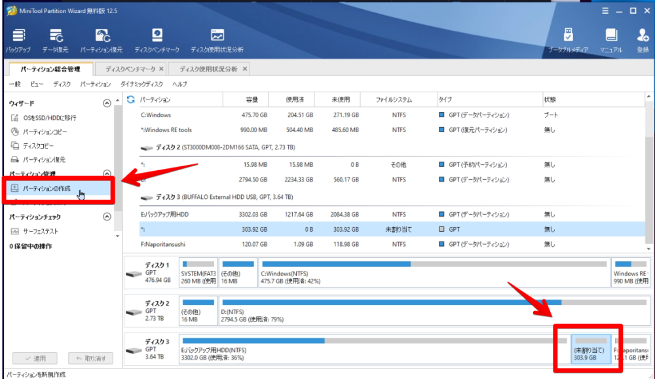The image size is (655, 379).
Task: Close the ディスクベンチマーク tab
Action: point(161,69)
